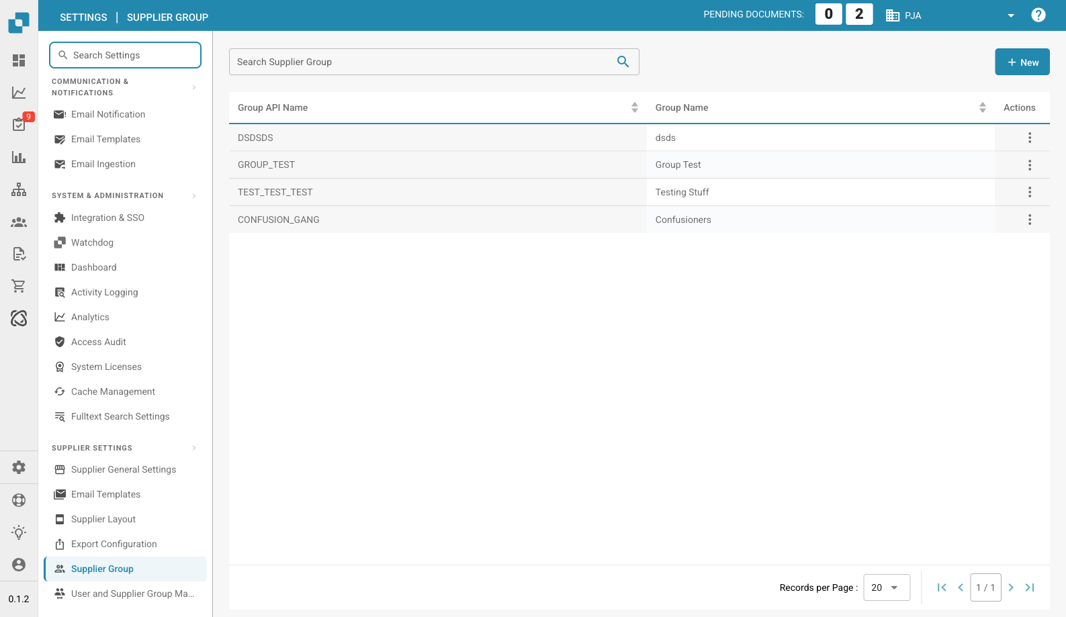
Task: Open the PJA company dropdown arrow
Action: coord(1011,15)
